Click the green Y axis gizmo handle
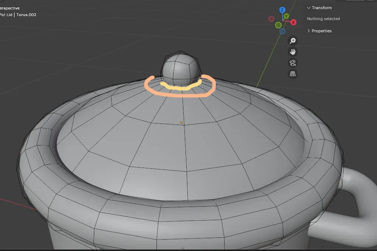The width and height of the screenshot is (377, 251). click(x=286, y=16)
